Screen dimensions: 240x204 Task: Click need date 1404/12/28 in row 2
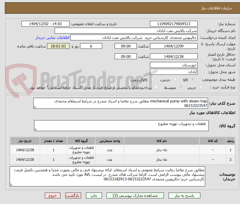(x=25, y=160)
